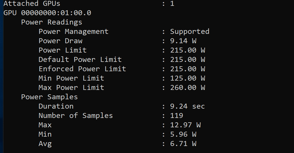The height and width of the screenshot is (153, 294).
Task: Click GPU bus ID 00000000:01:00.0
Action: click(56, 13)
